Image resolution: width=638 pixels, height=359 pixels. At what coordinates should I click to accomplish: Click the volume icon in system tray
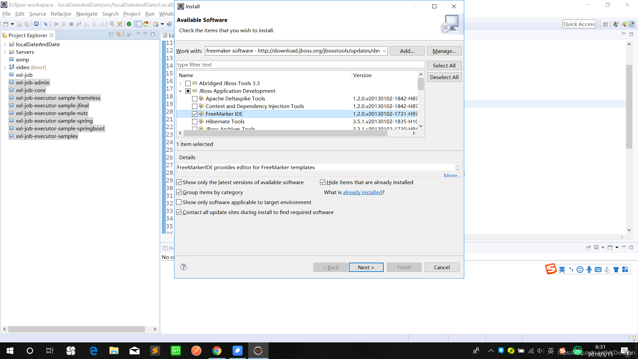[540, 351]
